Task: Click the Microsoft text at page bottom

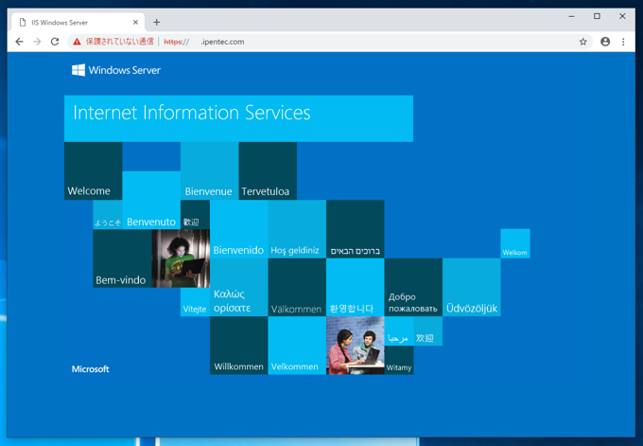Action: tap(90, 368)
